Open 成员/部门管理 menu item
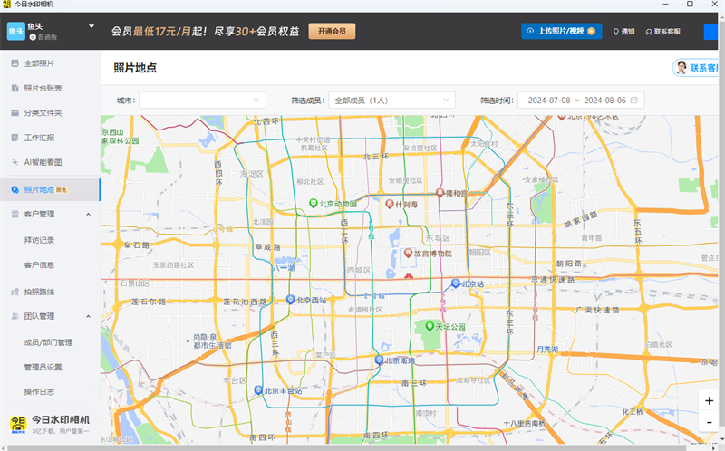This screenshot has height=451, width=725. click(x=49, y=342)
